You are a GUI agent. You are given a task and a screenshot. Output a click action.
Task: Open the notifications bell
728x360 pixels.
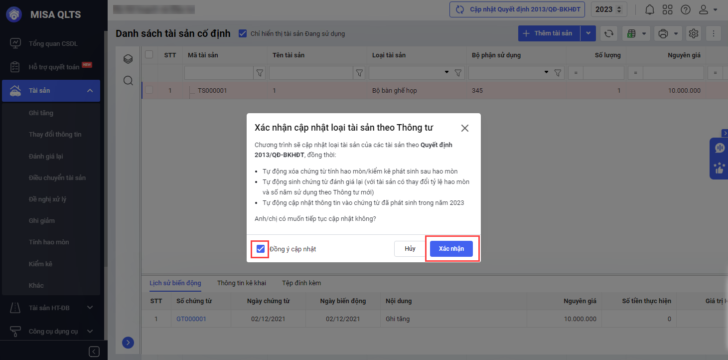point(650,9)
